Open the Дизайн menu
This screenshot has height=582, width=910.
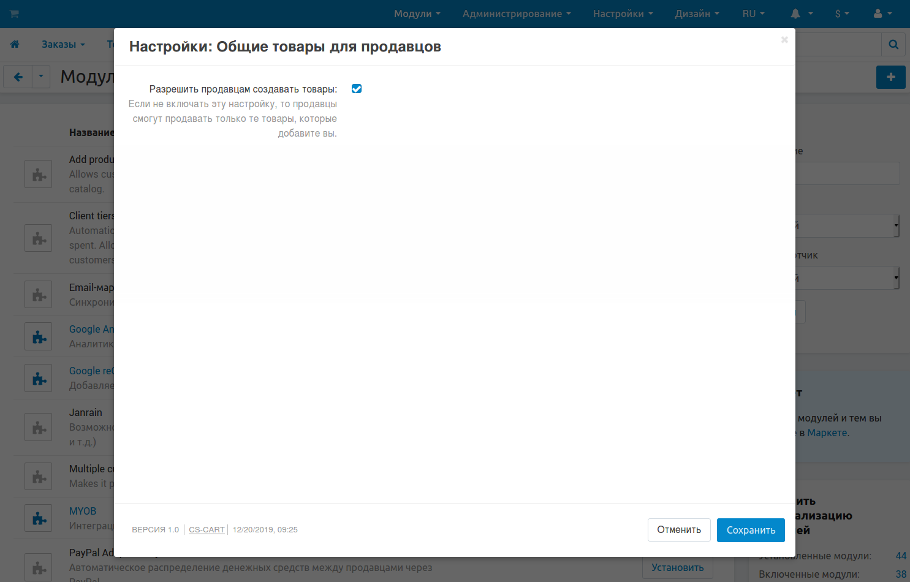click(x=697, y=13)
